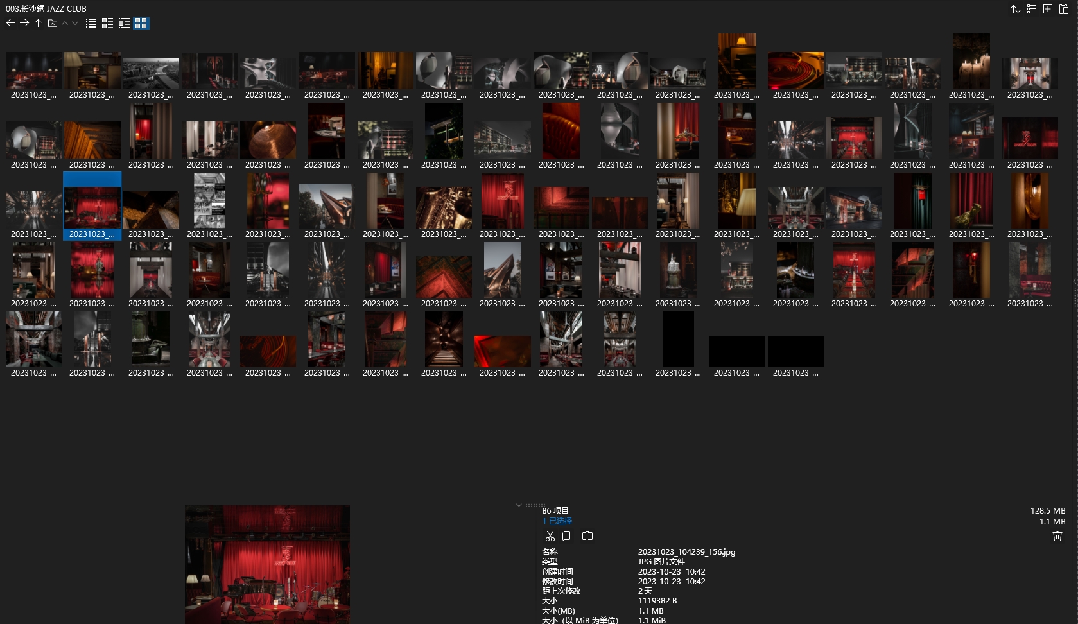Viewport: 1078px width, 624px height.
Task: Open the sort order arrows icon
Action: (x=1015, y=9)
